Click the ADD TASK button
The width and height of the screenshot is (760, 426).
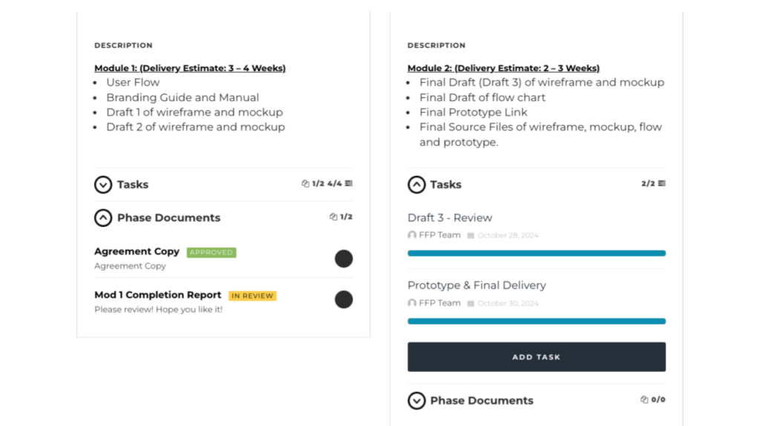pyautogui.click(x=537, y=357)
